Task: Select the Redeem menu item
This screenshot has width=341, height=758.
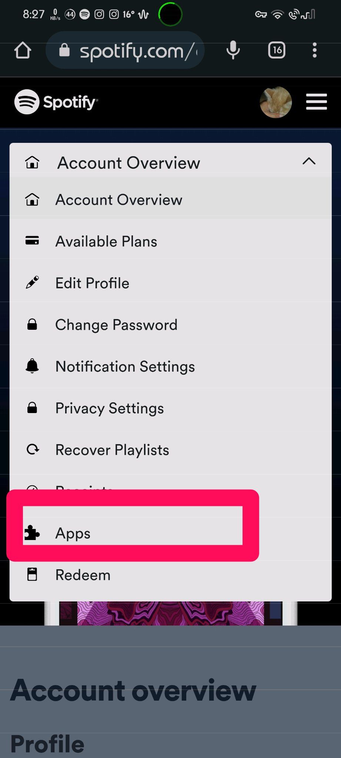Action: tap(170, 575)
